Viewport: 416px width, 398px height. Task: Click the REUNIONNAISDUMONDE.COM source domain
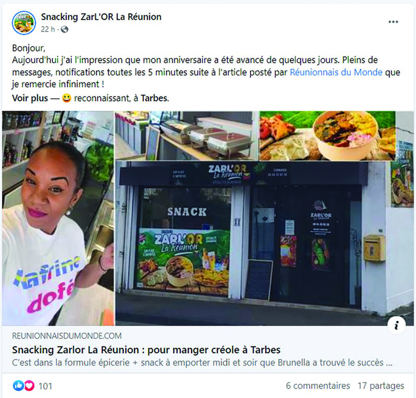tap(67, 336)
